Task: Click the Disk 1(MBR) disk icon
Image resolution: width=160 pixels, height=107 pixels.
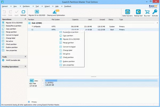Action: pyautogui.click(x=29, y=23)
